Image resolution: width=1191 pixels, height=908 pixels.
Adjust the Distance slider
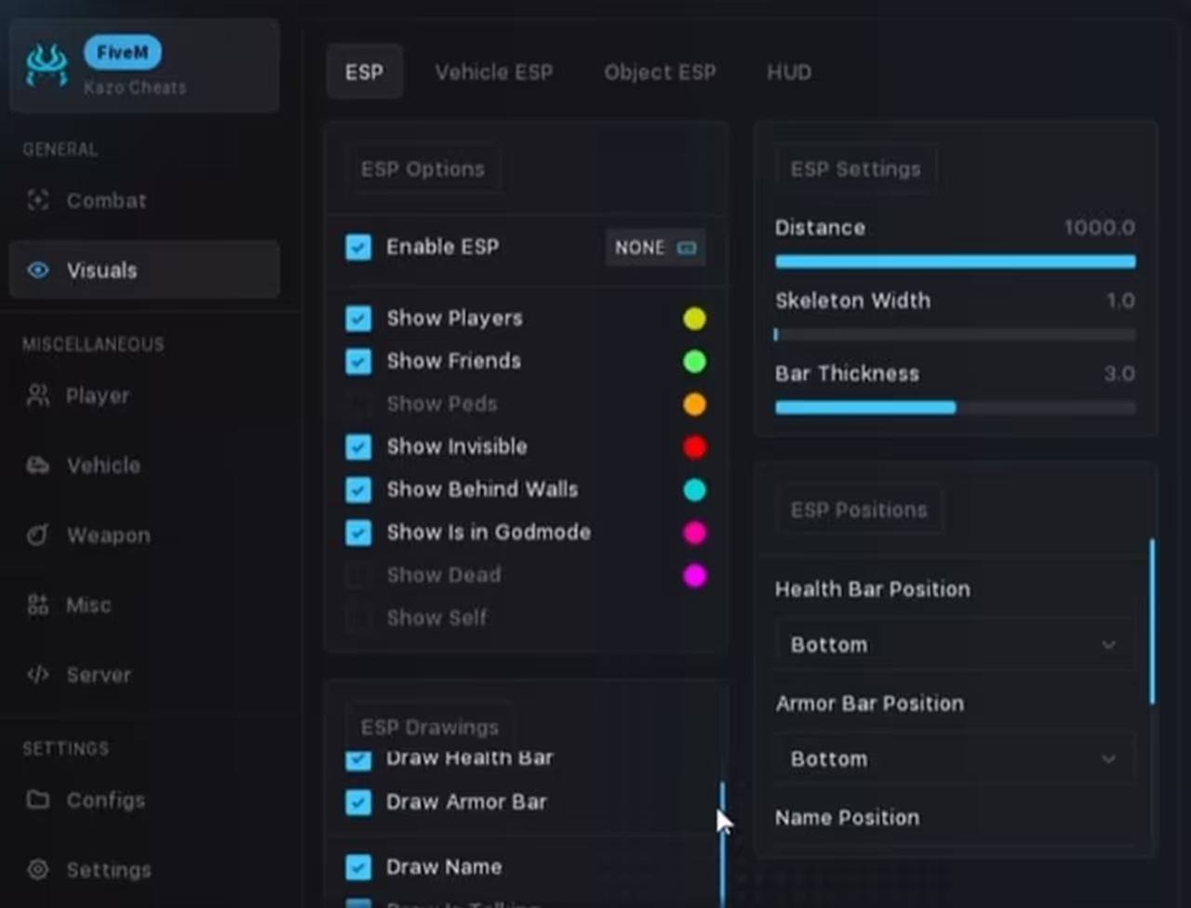954,261
